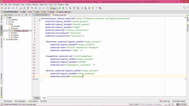This screenshot has height=106, width=189.
Task: Expand the menu folder node
Action: [x=9, y=33]
